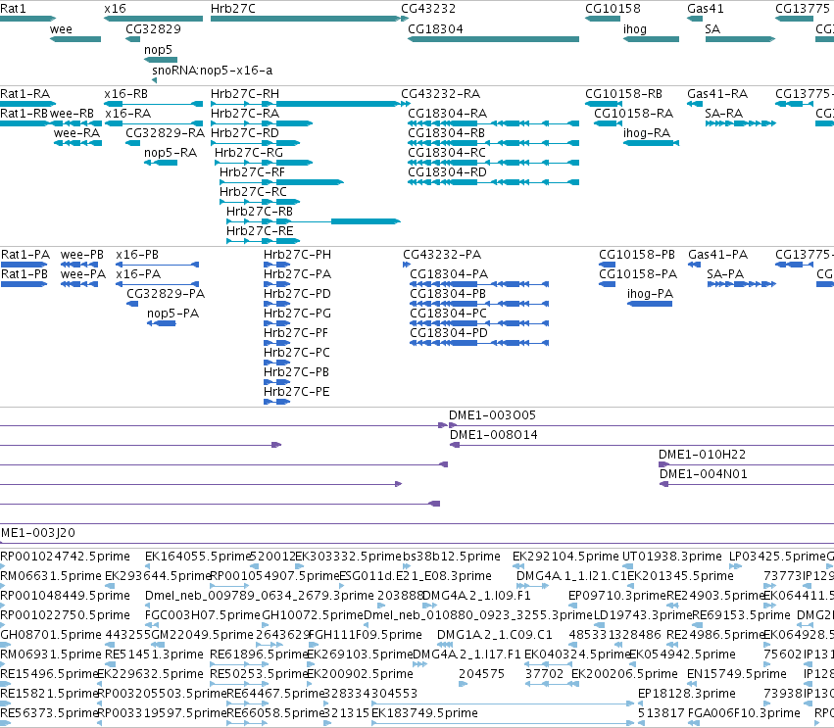This screenshot has height=728, width=834.
Task: Click the CG32829 gene label
Action: 153,28
